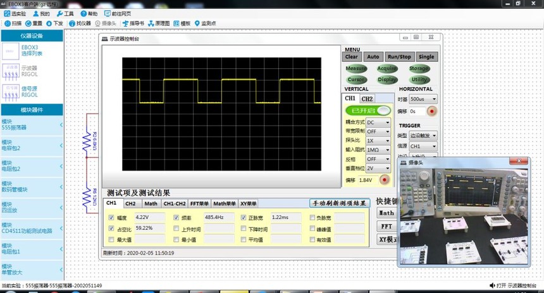The image size is (544, 293).
Task: Click the horizontal 偏移 0s offset field
Action: click(417, 111)
